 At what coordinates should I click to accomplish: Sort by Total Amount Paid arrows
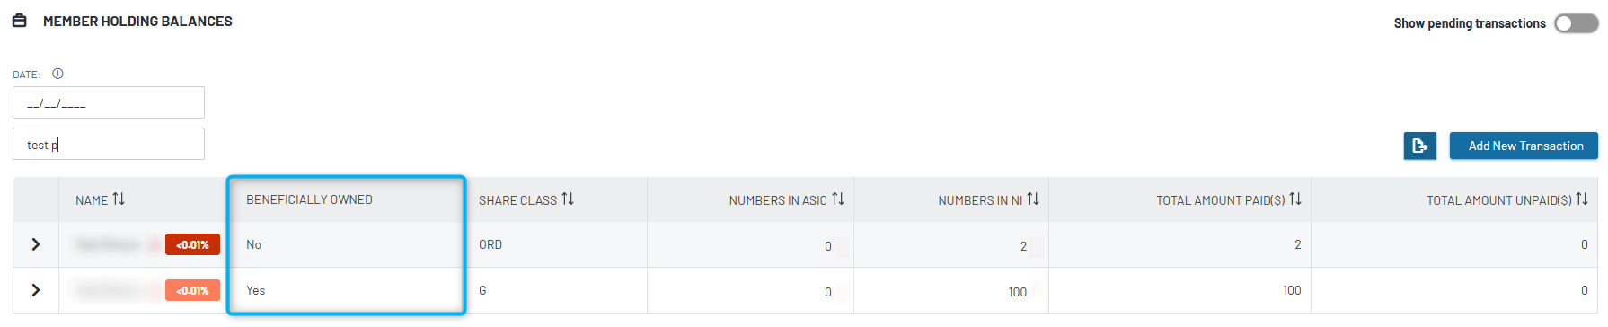point(1295,199)
